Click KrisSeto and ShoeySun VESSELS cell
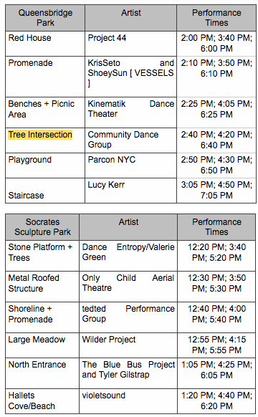Screen dimensions: 258x417 (x=130, y=77)
